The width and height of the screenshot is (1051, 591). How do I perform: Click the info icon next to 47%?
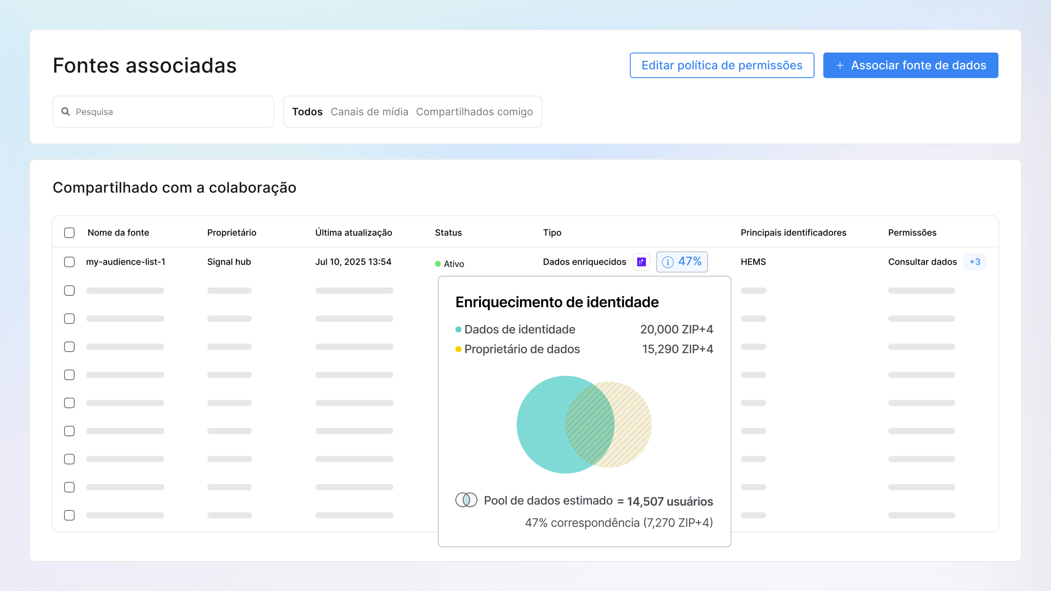(668, 261)
